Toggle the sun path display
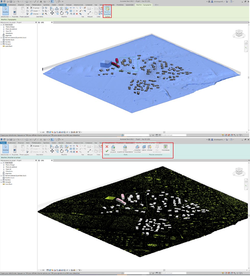This screenshot has width=250, height=276. pyautogui.click(x=52, y=132)
